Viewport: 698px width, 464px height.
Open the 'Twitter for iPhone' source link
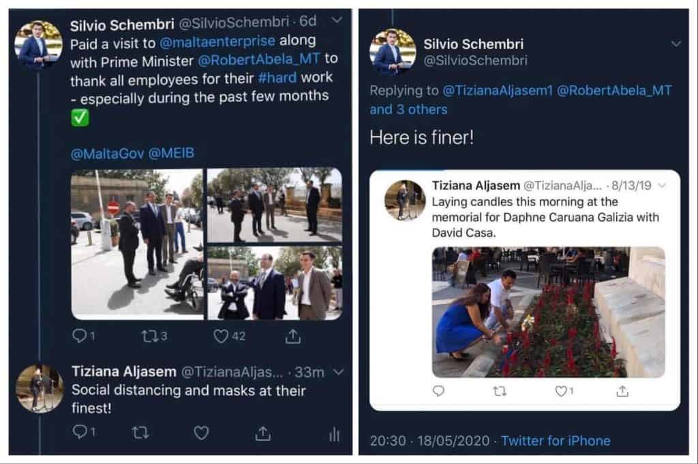(x=556, y=441)
